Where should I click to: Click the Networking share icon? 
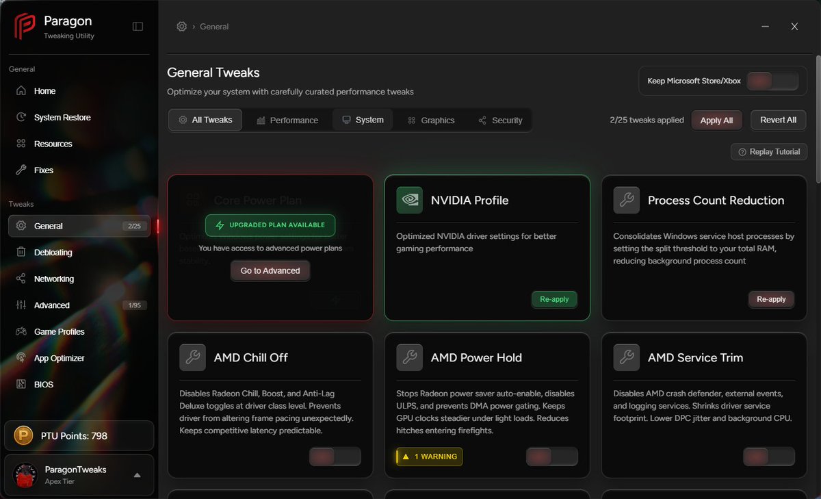point(21,279)
